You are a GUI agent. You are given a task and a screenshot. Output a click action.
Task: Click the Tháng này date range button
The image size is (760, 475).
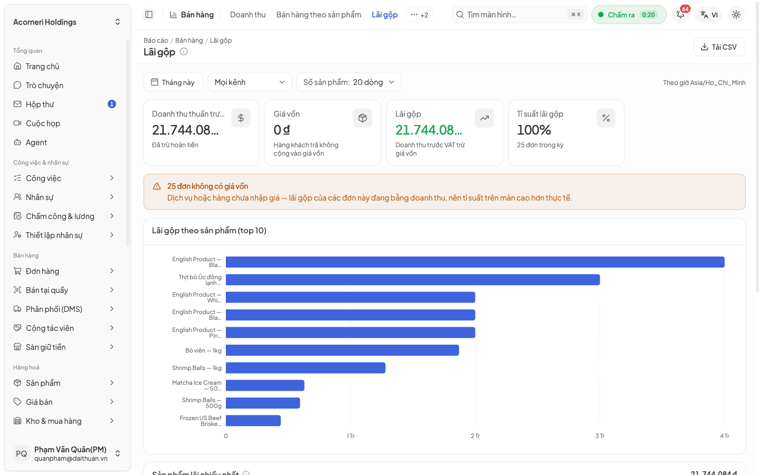coord(173,82)
